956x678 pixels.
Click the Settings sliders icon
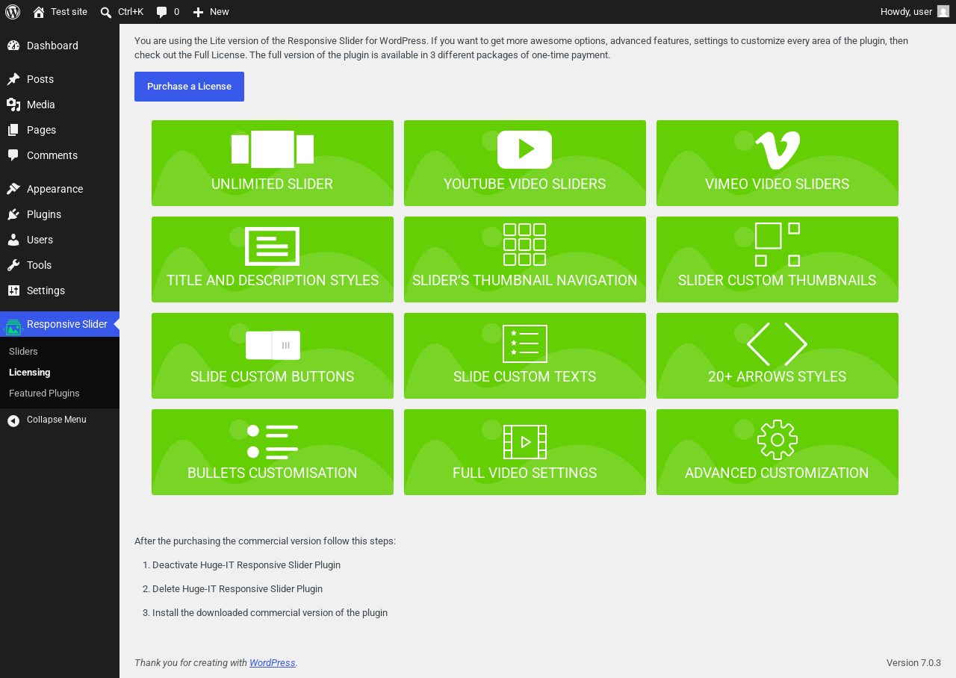click(13, 290)
